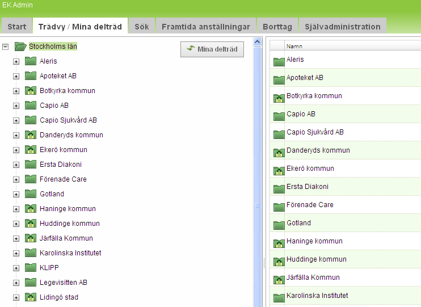The height and width of the screenshot is (307, 421).
Task: Click the Förenade Care folder icon in the name list
Action: click(279, 207)
